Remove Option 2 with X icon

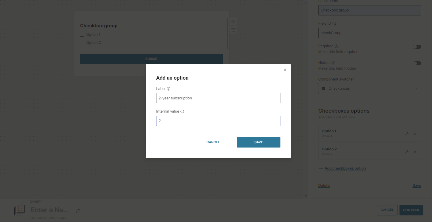pos(415,152)
